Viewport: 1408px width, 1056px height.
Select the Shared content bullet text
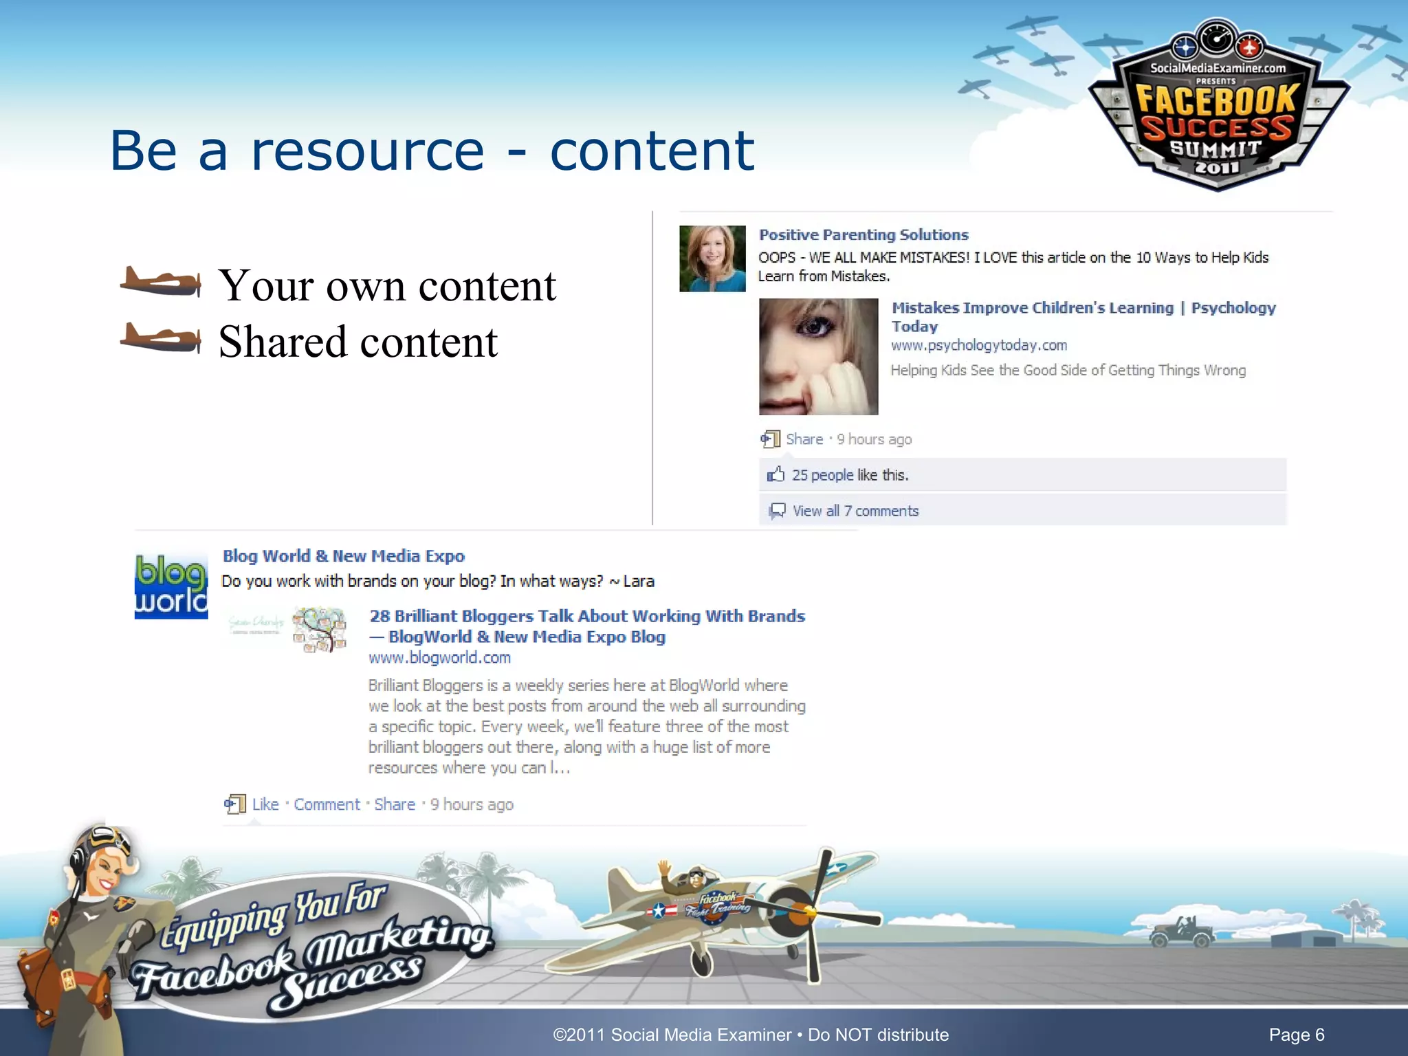pos(357,342)
